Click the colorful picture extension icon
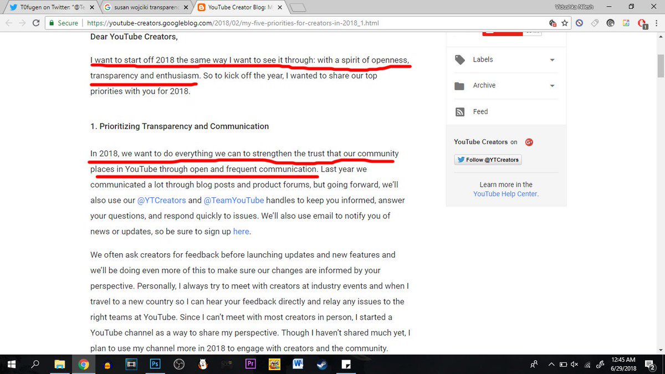The image size is (665, 374). [x=626, y=23]
